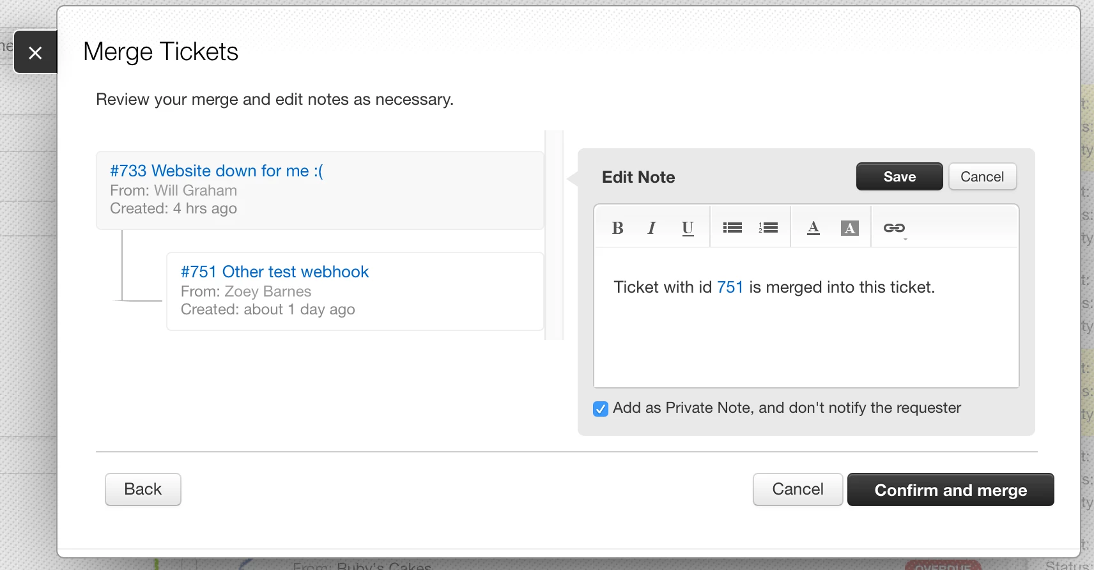Go Back to the previous merge step
Screen dimensions: 1094x570
click(143, 489)
